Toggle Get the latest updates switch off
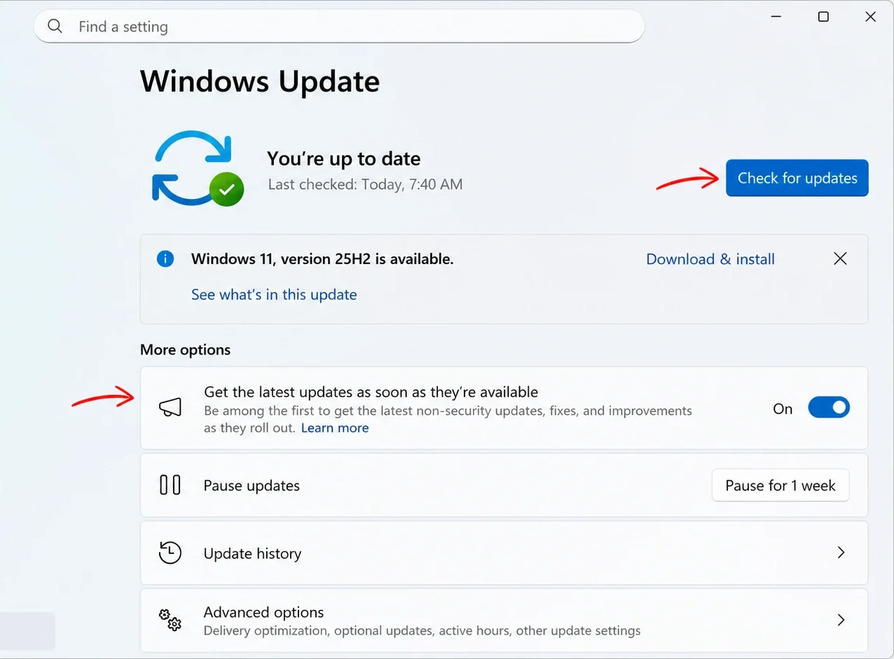The height and width of the screenshot is (659, 894). point(829,408)
